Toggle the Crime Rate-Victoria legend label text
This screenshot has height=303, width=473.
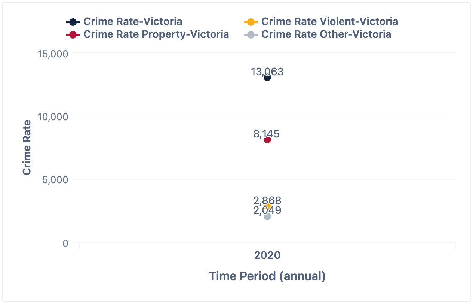[x=133, y=22]
